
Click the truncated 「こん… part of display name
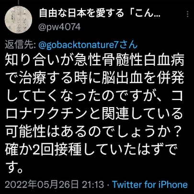142,13
